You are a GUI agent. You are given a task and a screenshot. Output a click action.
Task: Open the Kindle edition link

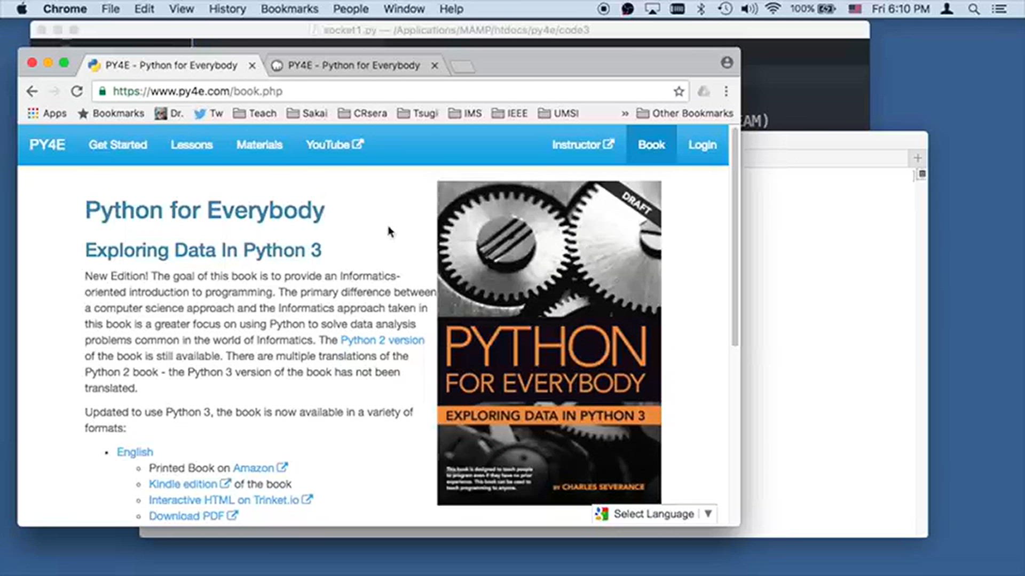(x=190, y=484)
